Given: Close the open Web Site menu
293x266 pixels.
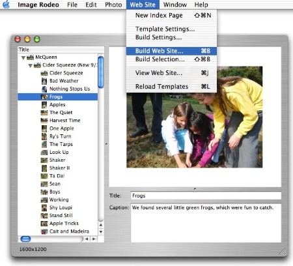Looking at the screenshot, I should pos(143,5).
